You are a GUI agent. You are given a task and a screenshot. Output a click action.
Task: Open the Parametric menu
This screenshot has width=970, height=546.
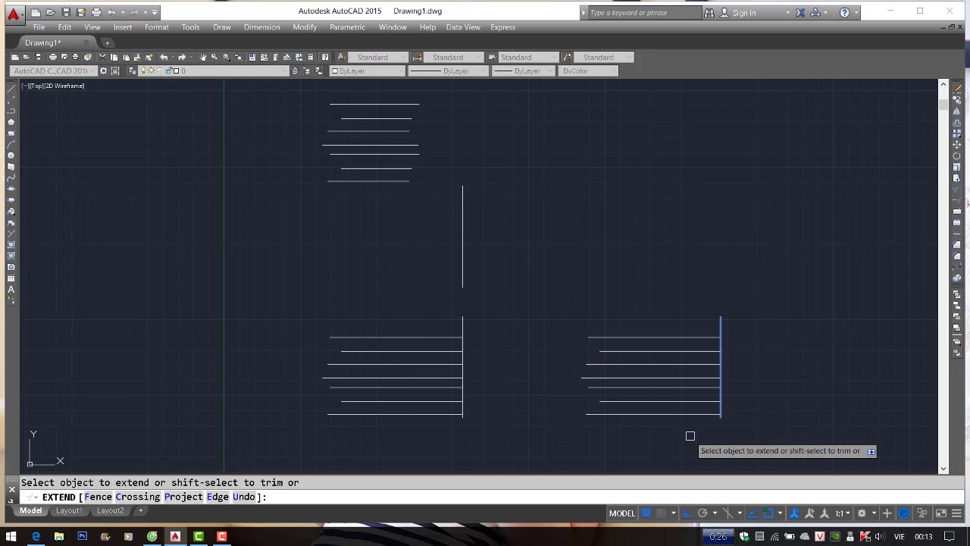point(347,27)
